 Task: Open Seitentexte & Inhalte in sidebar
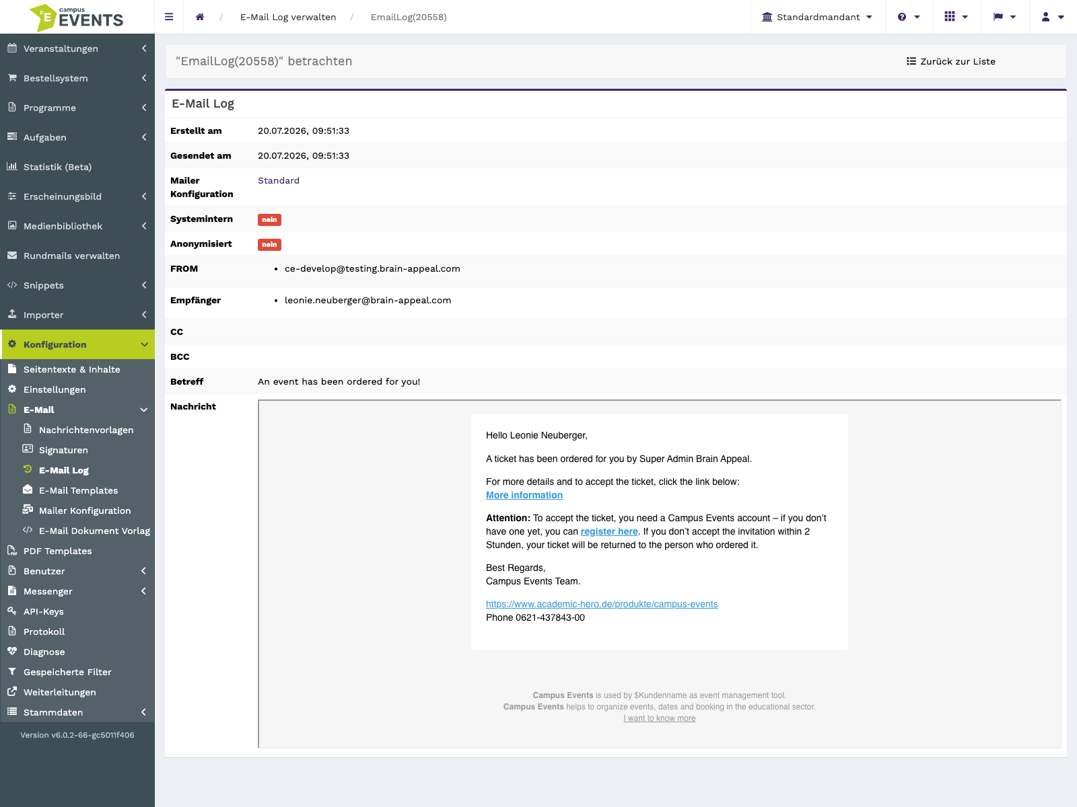click(x=72, y=369)
